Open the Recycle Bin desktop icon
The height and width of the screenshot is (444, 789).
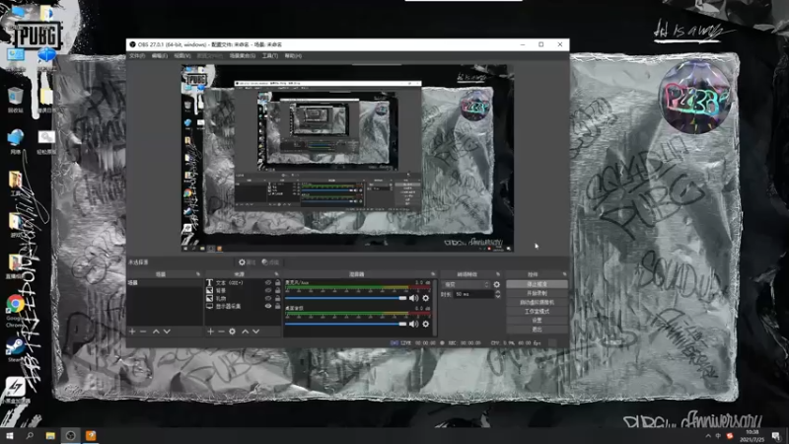coord(16,100)
